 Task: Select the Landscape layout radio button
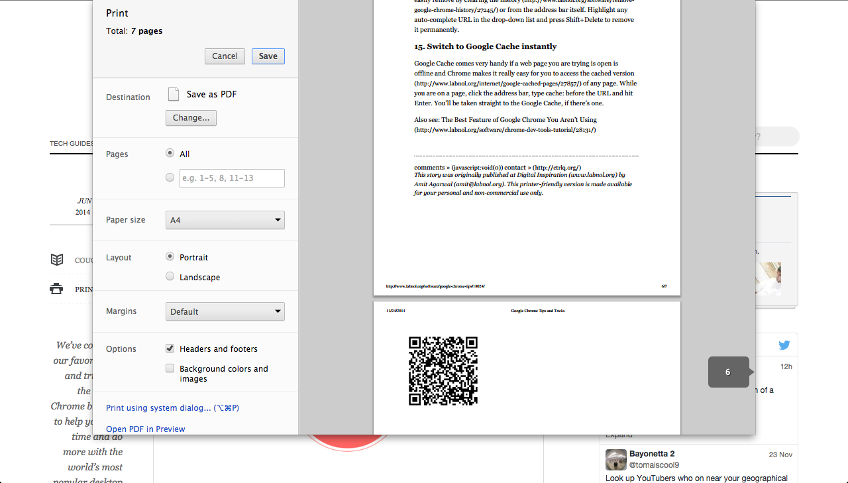tap(170, 276)
